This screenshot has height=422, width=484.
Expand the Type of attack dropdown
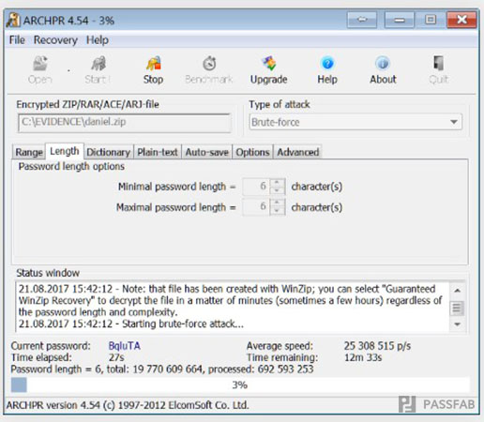(454, 122)
